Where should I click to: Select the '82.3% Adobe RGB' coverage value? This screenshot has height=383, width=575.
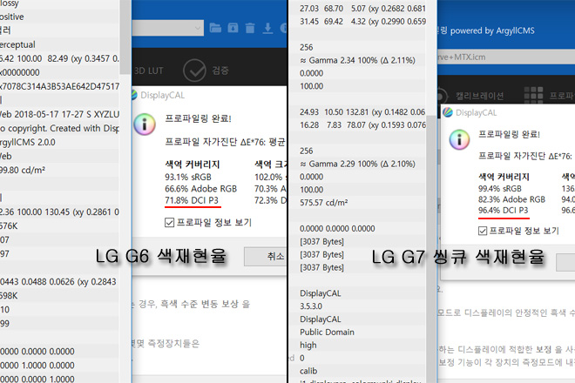coord(511,199)
